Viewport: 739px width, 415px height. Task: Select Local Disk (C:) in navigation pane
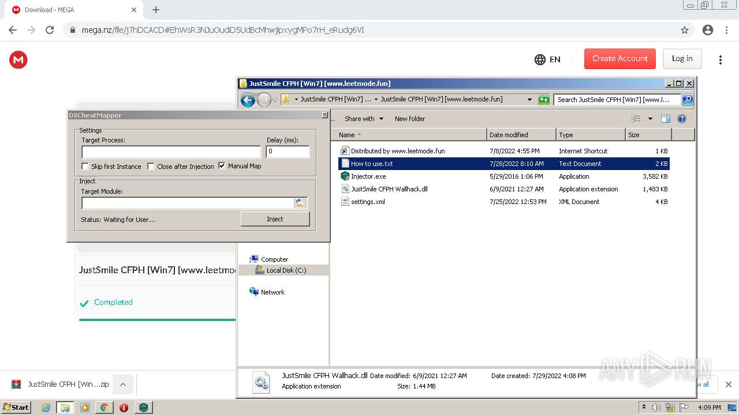[x=286, y=270]
